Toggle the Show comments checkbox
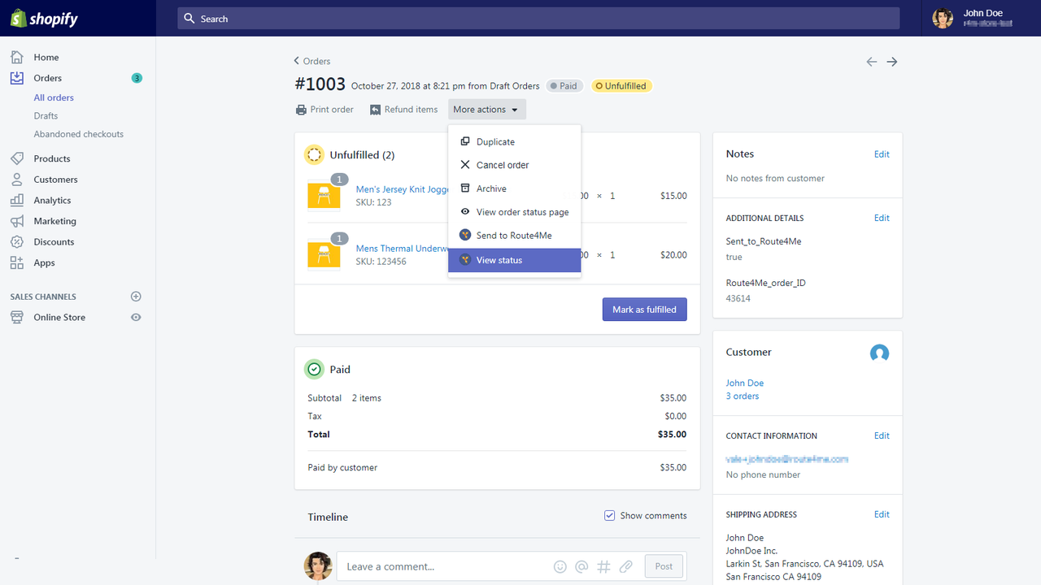1041x585 pixels. pos(609,515)
